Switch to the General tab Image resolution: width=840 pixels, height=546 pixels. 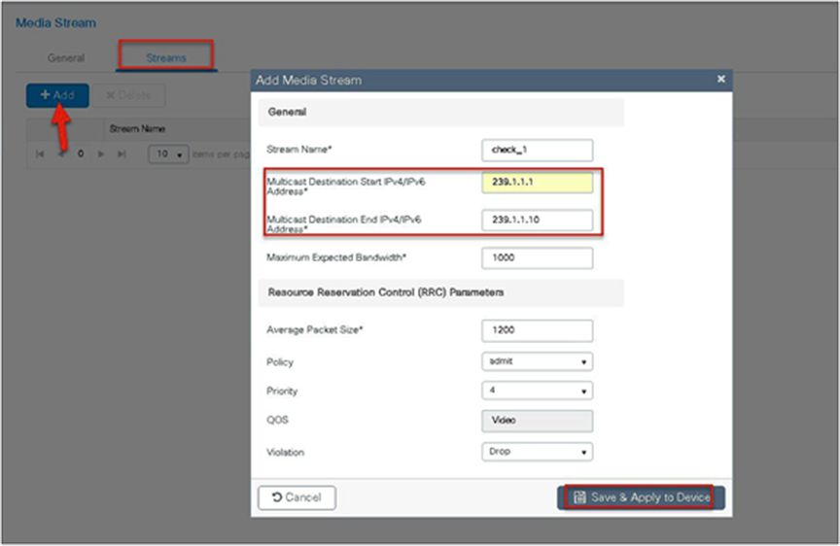tap(66, 58)
